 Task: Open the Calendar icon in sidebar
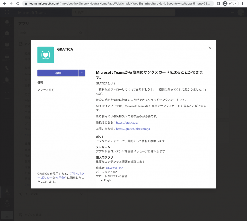7,57
